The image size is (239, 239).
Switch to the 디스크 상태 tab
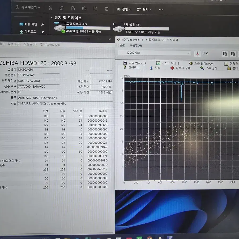tap(180, 68)
